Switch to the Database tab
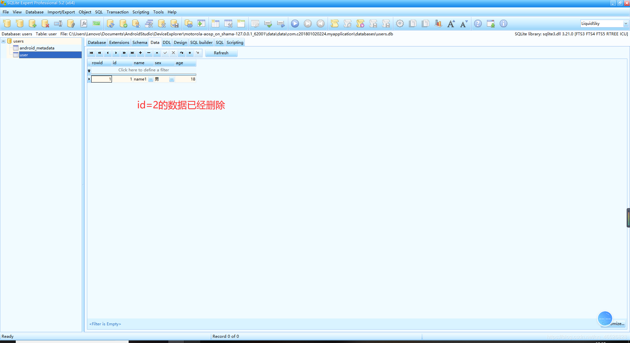630x343 pixels. click(x=97, y=43)
